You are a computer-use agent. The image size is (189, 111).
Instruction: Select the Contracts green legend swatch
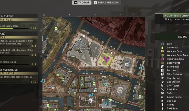162,48
